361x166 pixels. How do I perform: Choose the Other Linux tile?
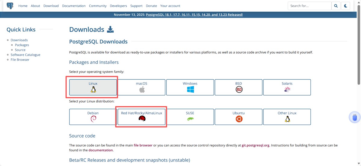tap(287, 117)
